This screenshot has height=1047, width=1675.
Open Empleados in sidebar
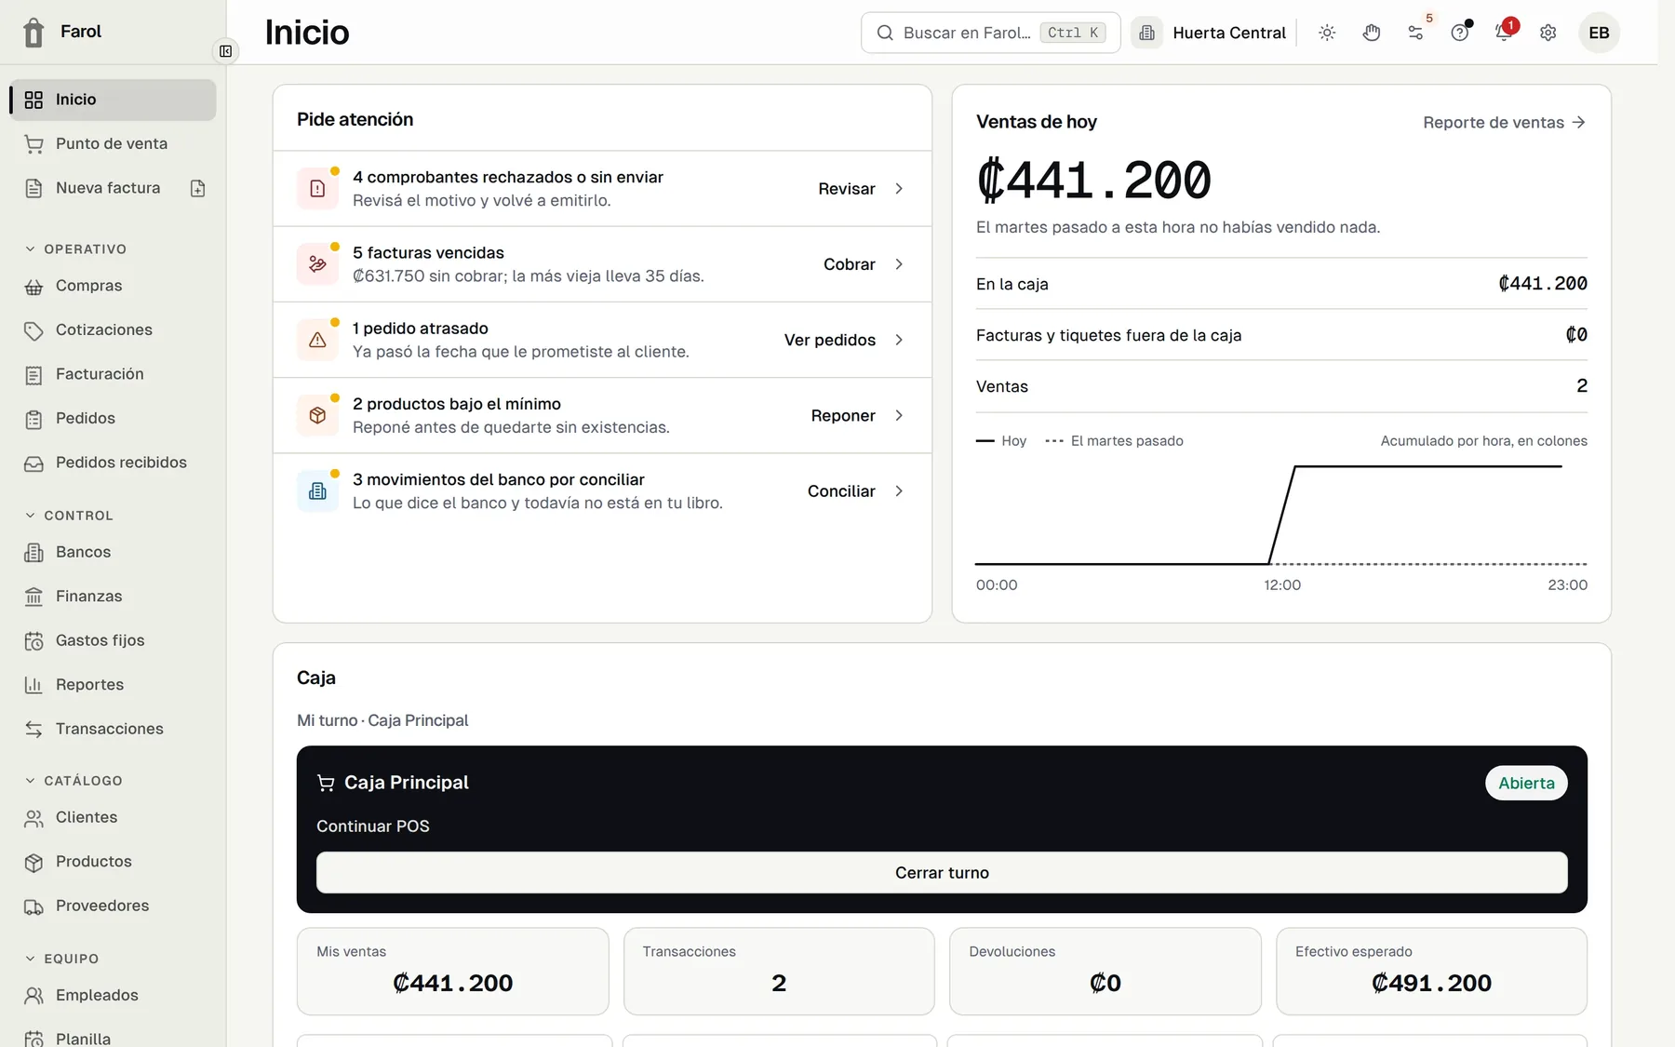pyautogui.click(x=114, y=995)
